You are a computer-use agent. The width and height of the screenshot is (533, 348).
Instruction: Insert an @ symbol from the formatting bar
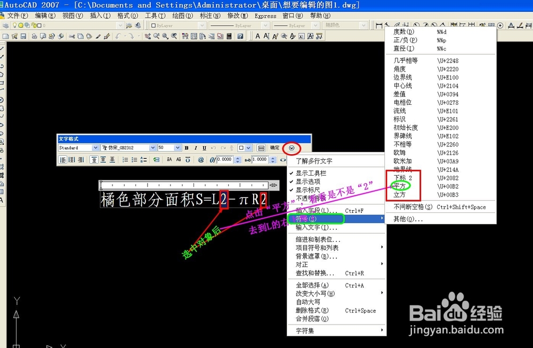(200, 159)
